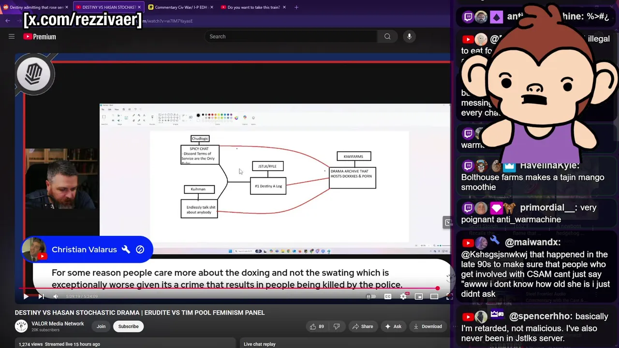Click the Christian Valarus superchat name banner
Image resolution: width=619 pixels, height=348 pixels.
[x=87, y=249]
